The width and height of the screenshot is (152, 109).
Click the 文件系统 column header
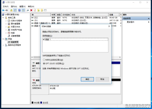click(66, 15)
